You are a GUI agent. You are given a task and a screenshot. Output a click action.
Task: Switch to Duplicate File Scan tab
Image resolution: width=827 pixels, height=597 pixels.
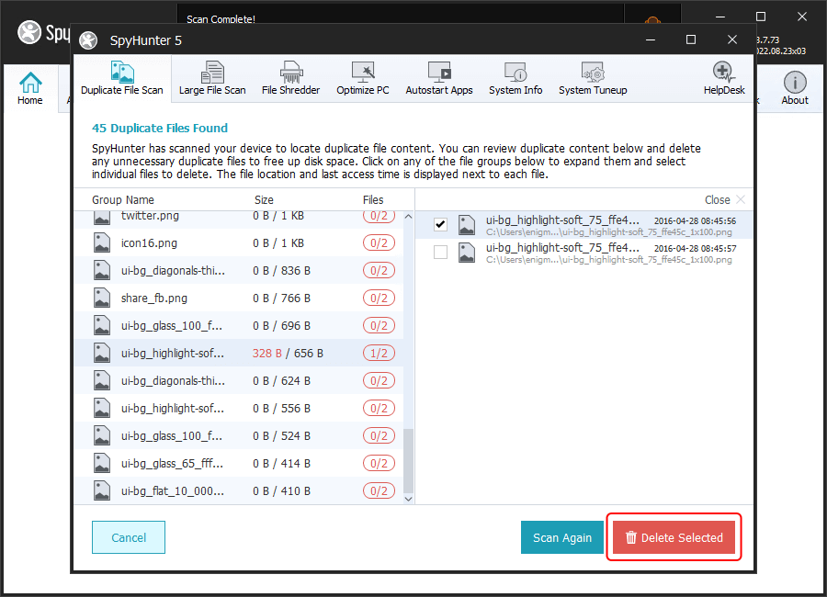point(122,78)
